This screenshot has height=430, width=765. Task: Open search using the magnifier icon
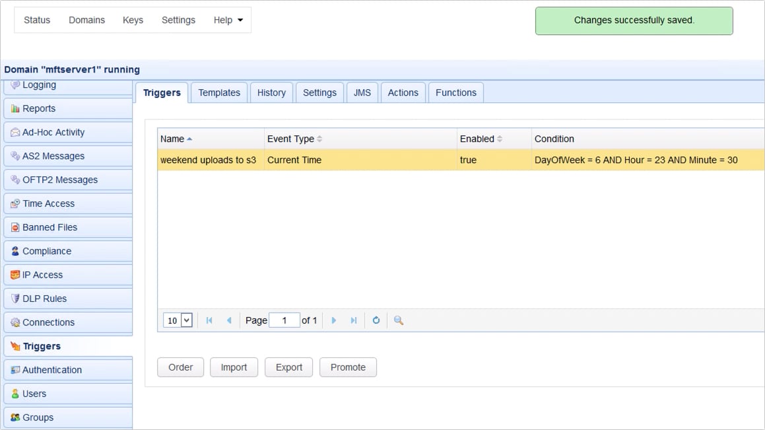click(x=397, y=320)
